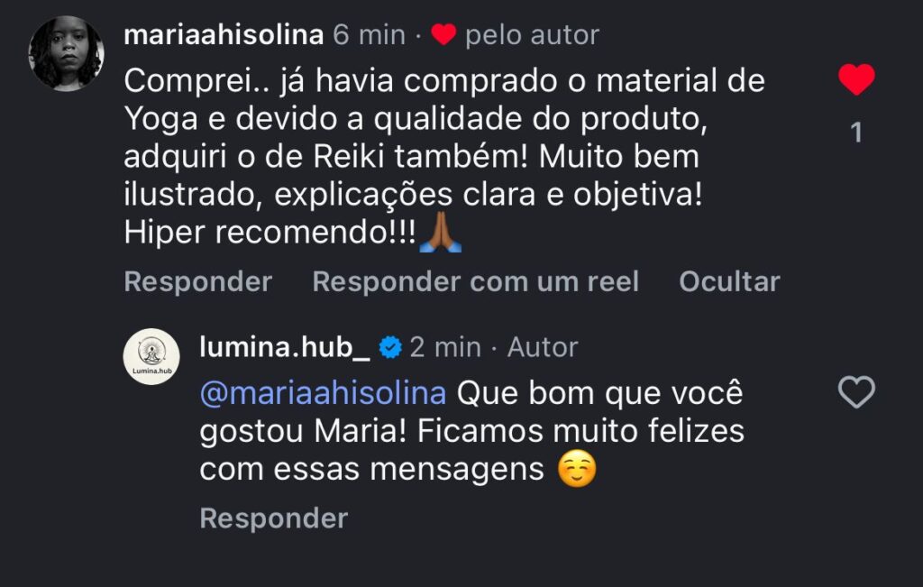The height and width of the screenshot is (587, 923).
Task: Select 'Responder com um reel'
Action: pos(475,281)
